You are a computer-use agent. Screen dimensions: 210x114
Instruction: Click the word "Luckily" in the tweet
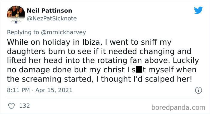[x=186, y=61]
